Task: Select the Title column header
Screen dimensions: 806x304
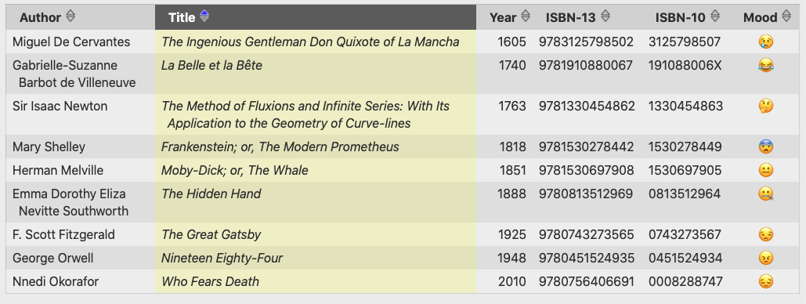Action: 316,17
